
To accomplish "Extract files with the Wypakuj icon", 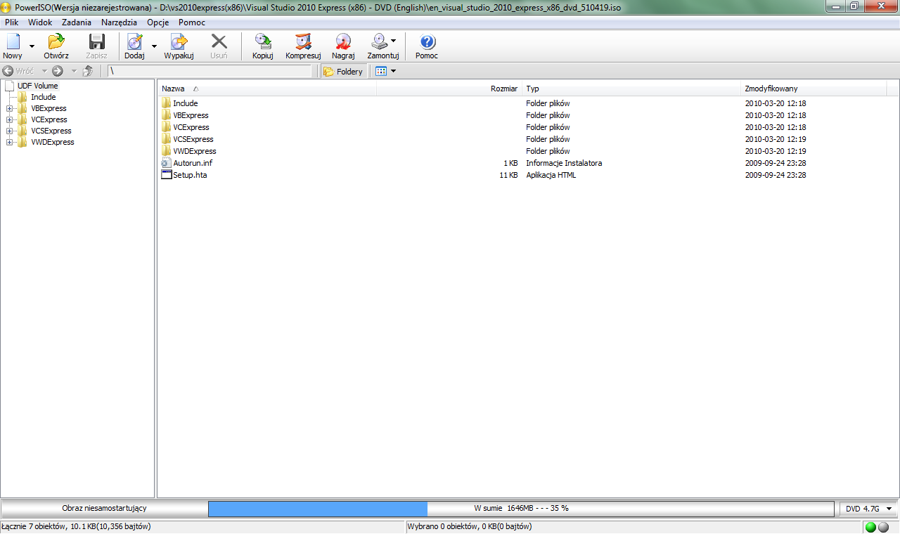I will click(179, 42).
